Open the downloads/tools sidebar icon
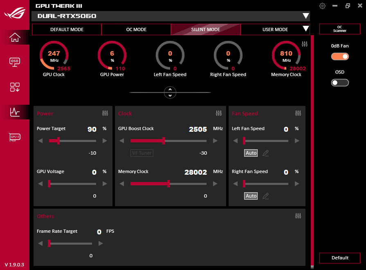The width and height of the screenshot is (366, 270). (14, 87)
